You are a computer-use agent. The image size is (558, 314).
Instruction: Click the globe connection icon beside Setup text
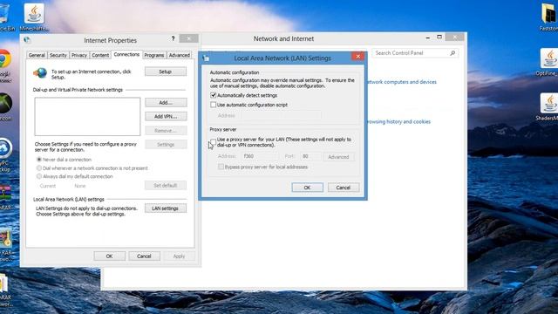[40, 73]
